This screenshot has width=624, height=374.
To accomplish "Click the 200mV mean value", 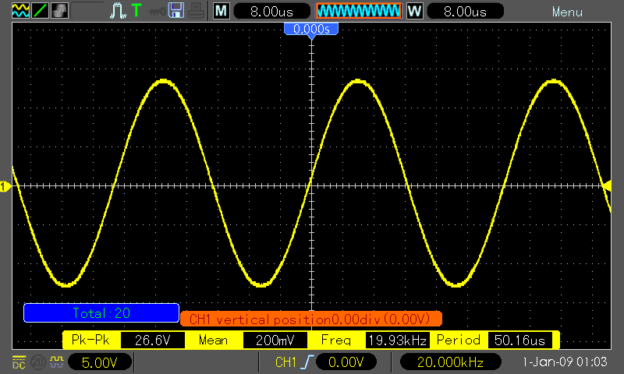I will tap(275, 340).
